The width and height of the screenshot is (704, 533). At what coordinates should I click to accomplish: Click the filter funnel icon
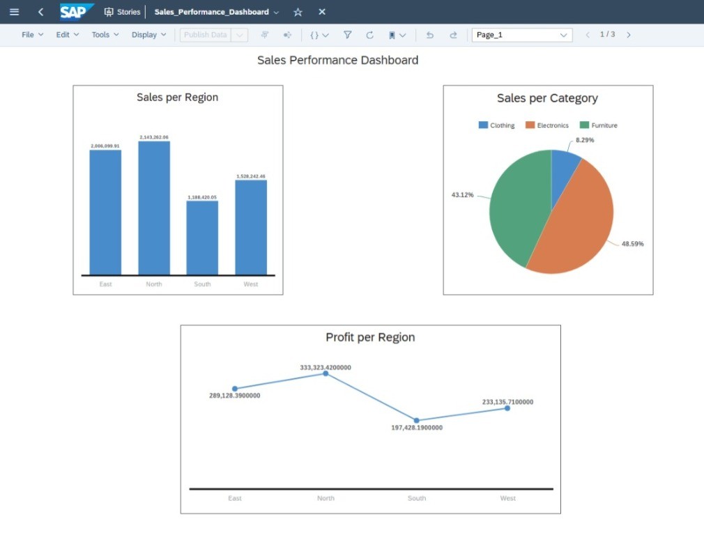(348, 35)
